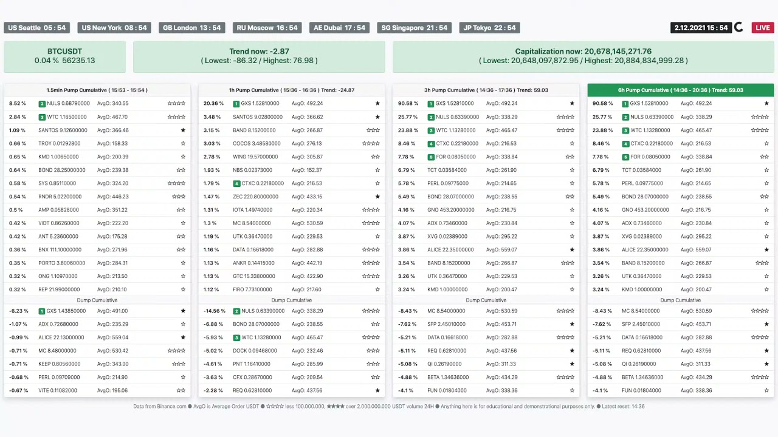Click rank badge 4 beside CTXC in 3h panel
Image resolution: width=778 pixels, height=437 pixels.
[x=431, y=144]
